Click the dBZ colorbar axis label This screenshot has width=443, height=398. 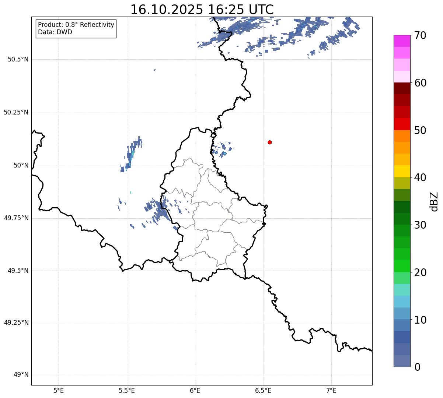[435, 201]
